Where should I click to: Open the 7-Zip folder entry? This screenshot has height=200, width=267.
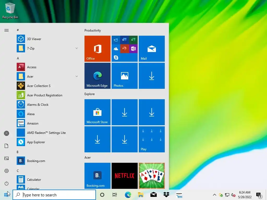click(48, 48)
